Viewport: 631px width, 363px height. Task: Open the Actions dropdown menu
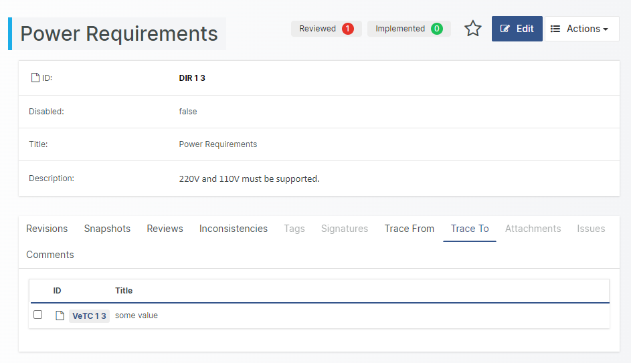click(581, 29)
